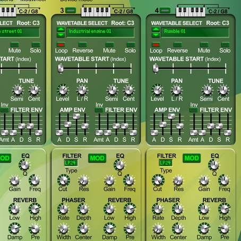The width and height of the screenshot is (241, 241).
Task: Click the Filter Env Release fader in layer 4
Action: tap(228, 133)
